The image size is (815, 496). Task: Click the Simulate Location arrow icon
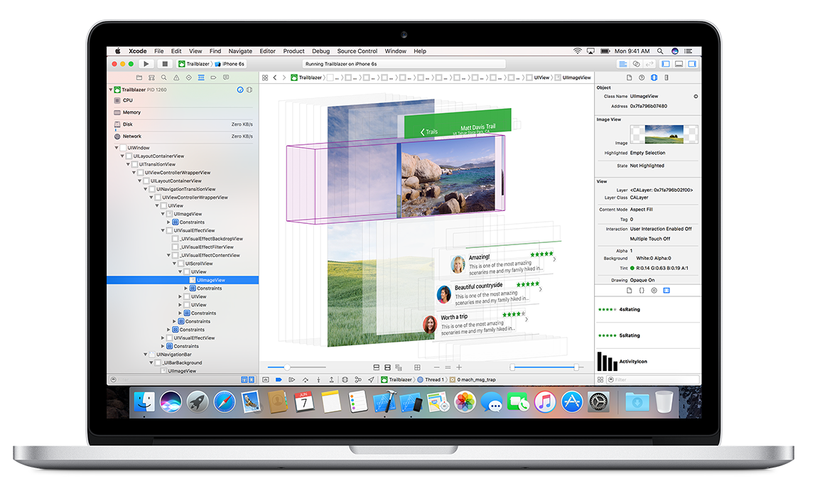(x=371, y=380)
